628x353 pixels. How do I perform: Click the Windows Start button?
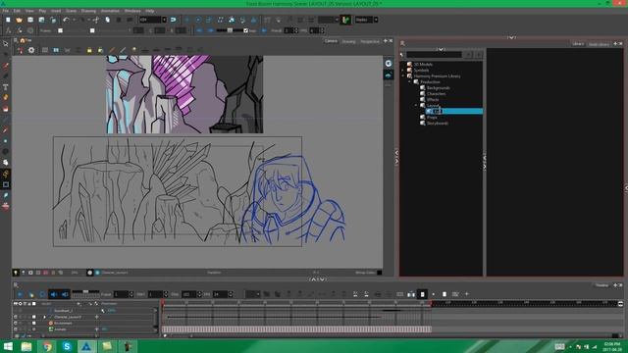tap(8, 346)
